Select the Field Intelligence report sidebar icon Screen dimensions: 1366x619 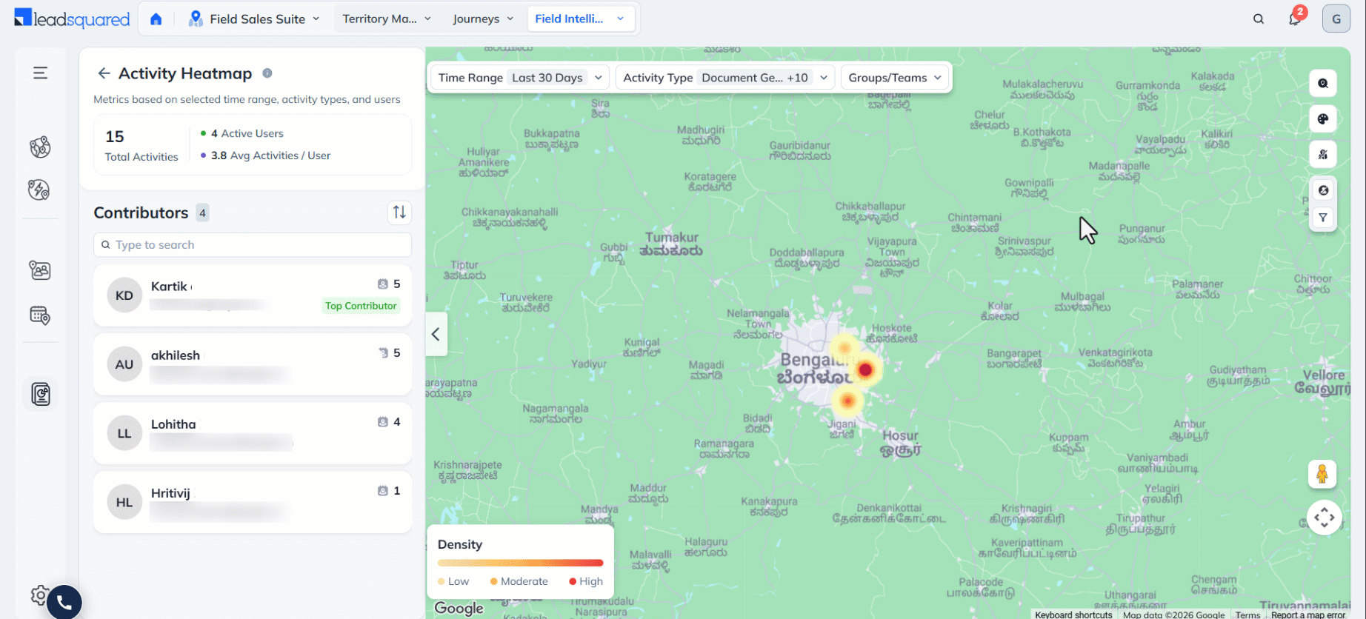click(x=41, y=394)
